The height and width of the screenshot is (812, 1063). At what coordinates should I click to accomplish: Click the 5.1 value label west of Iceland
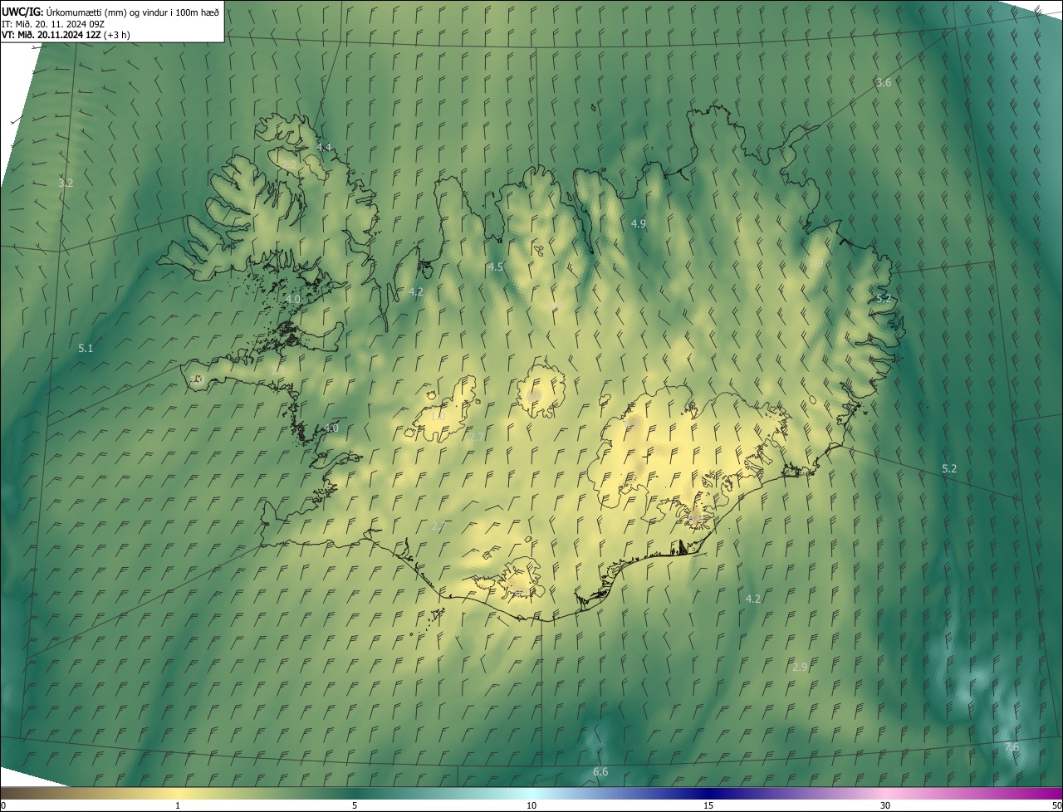pyautogui.click(x=86, y=349)
